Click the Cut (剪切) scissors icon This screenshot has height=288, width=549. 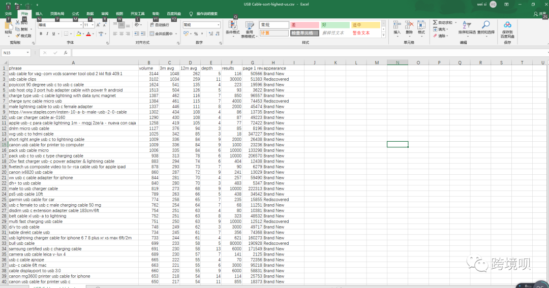coord(17,22)
